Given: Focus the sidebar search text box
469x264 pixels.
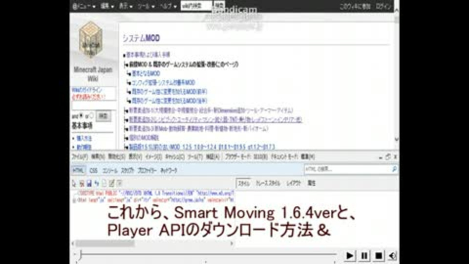Looking at the screenshot, I should pos(94,106).
